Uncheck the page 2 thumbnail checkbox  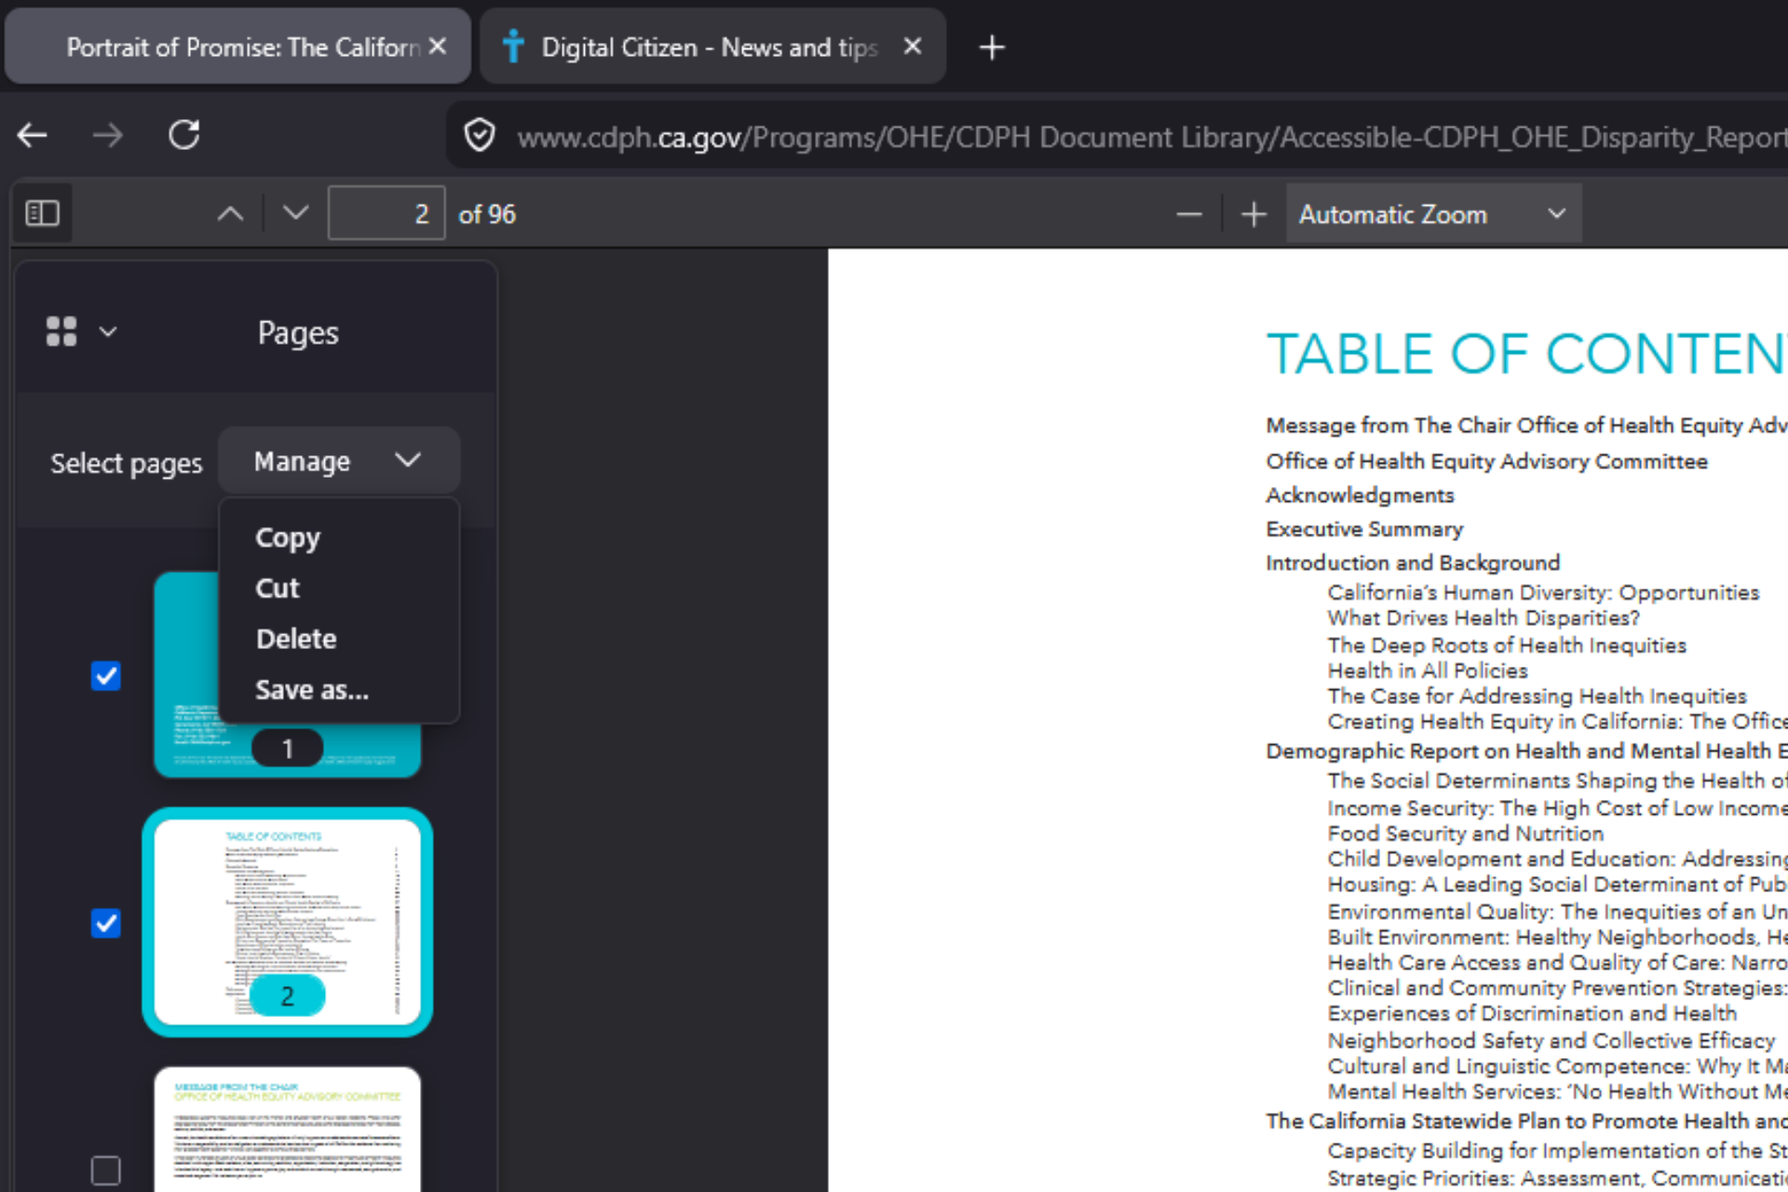(x=106, y=924)
